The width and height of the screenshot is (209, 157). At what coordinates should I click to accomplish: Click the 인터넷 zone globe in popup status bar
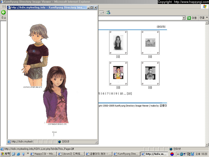(60, 142)
